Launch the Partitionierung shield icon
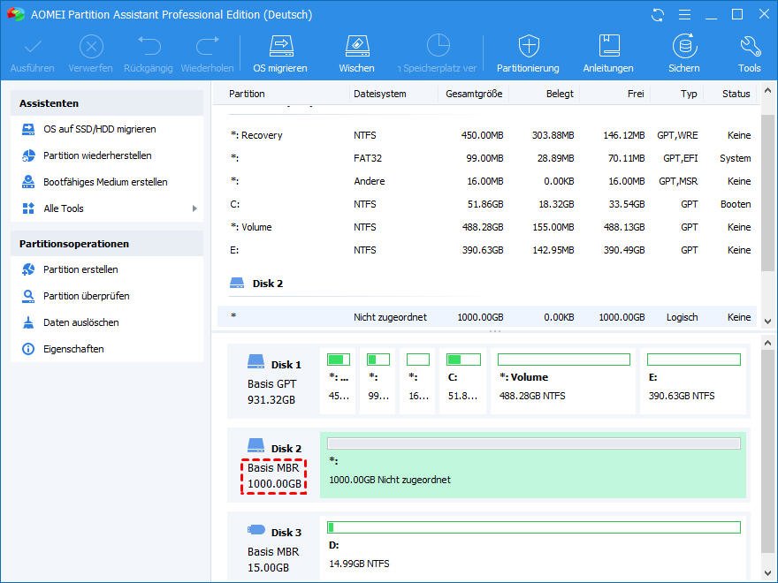Screen dimensions: 778x583 (x=528, y=47)
